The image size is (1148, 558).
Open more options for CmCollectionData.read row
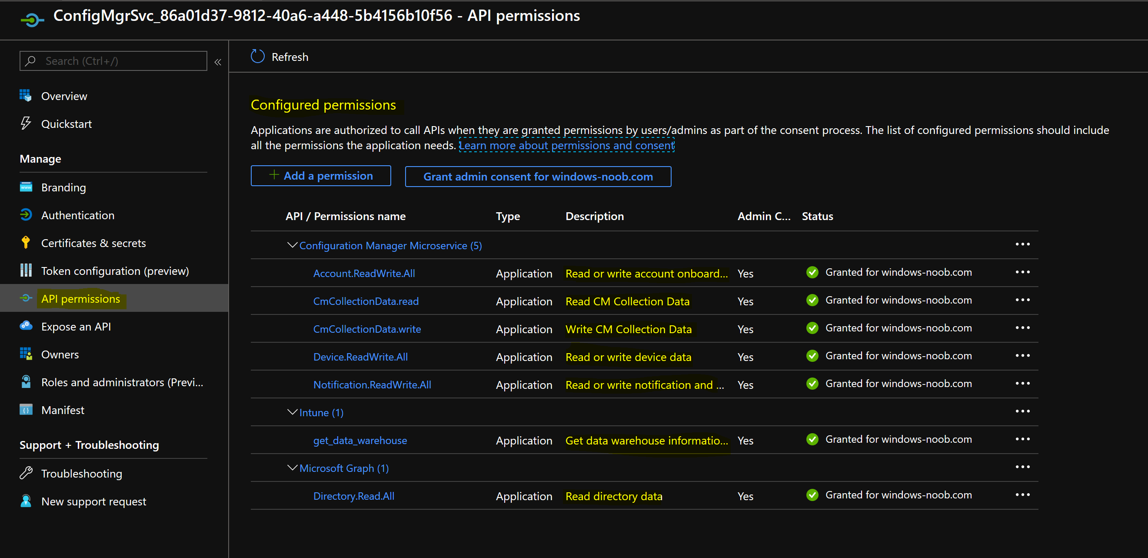(x=1022, y=300)
